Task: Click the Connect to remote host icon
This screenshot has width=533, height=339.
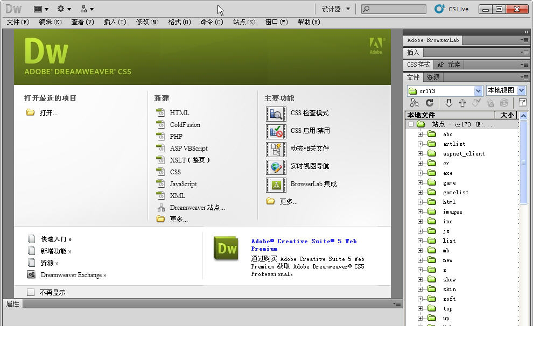Action: [x=414, y=103]
